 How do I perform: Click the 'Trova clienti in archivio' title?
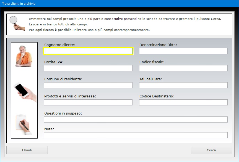(x=19, y=4)
